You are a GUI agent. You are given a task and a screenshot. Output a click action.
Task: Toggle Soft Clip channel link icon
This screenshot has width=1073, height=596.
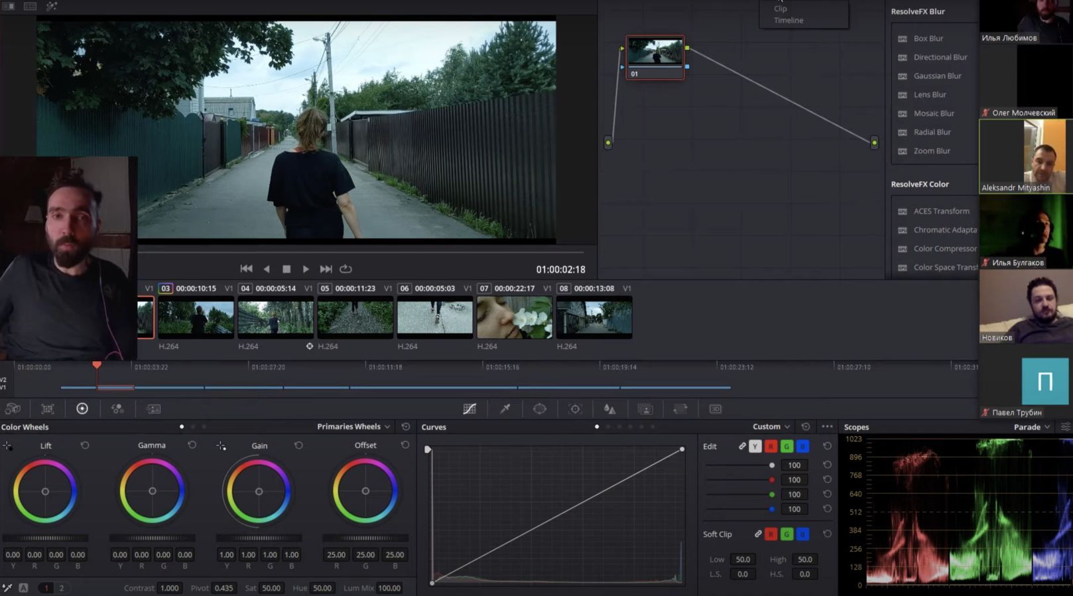point(758,534)
